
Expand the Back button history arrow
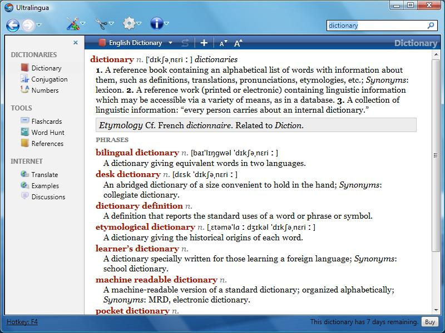point(39,24)
